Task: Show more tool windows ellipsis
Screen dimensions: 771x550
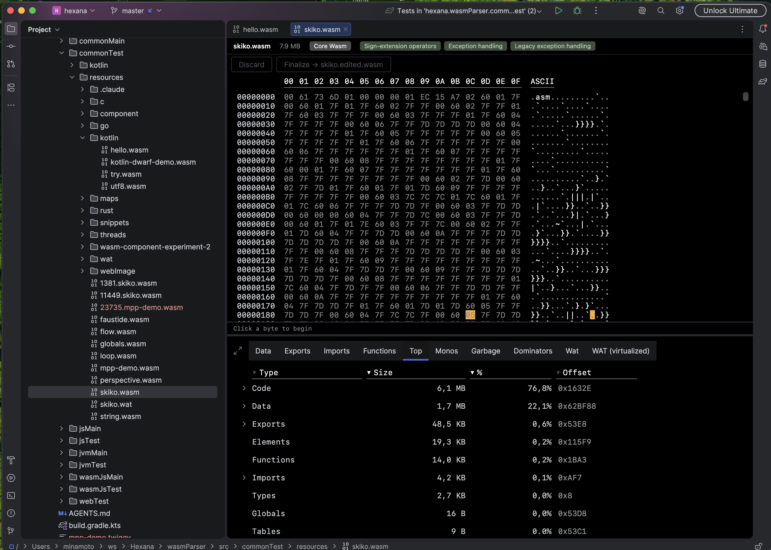Action: point(11,105)
